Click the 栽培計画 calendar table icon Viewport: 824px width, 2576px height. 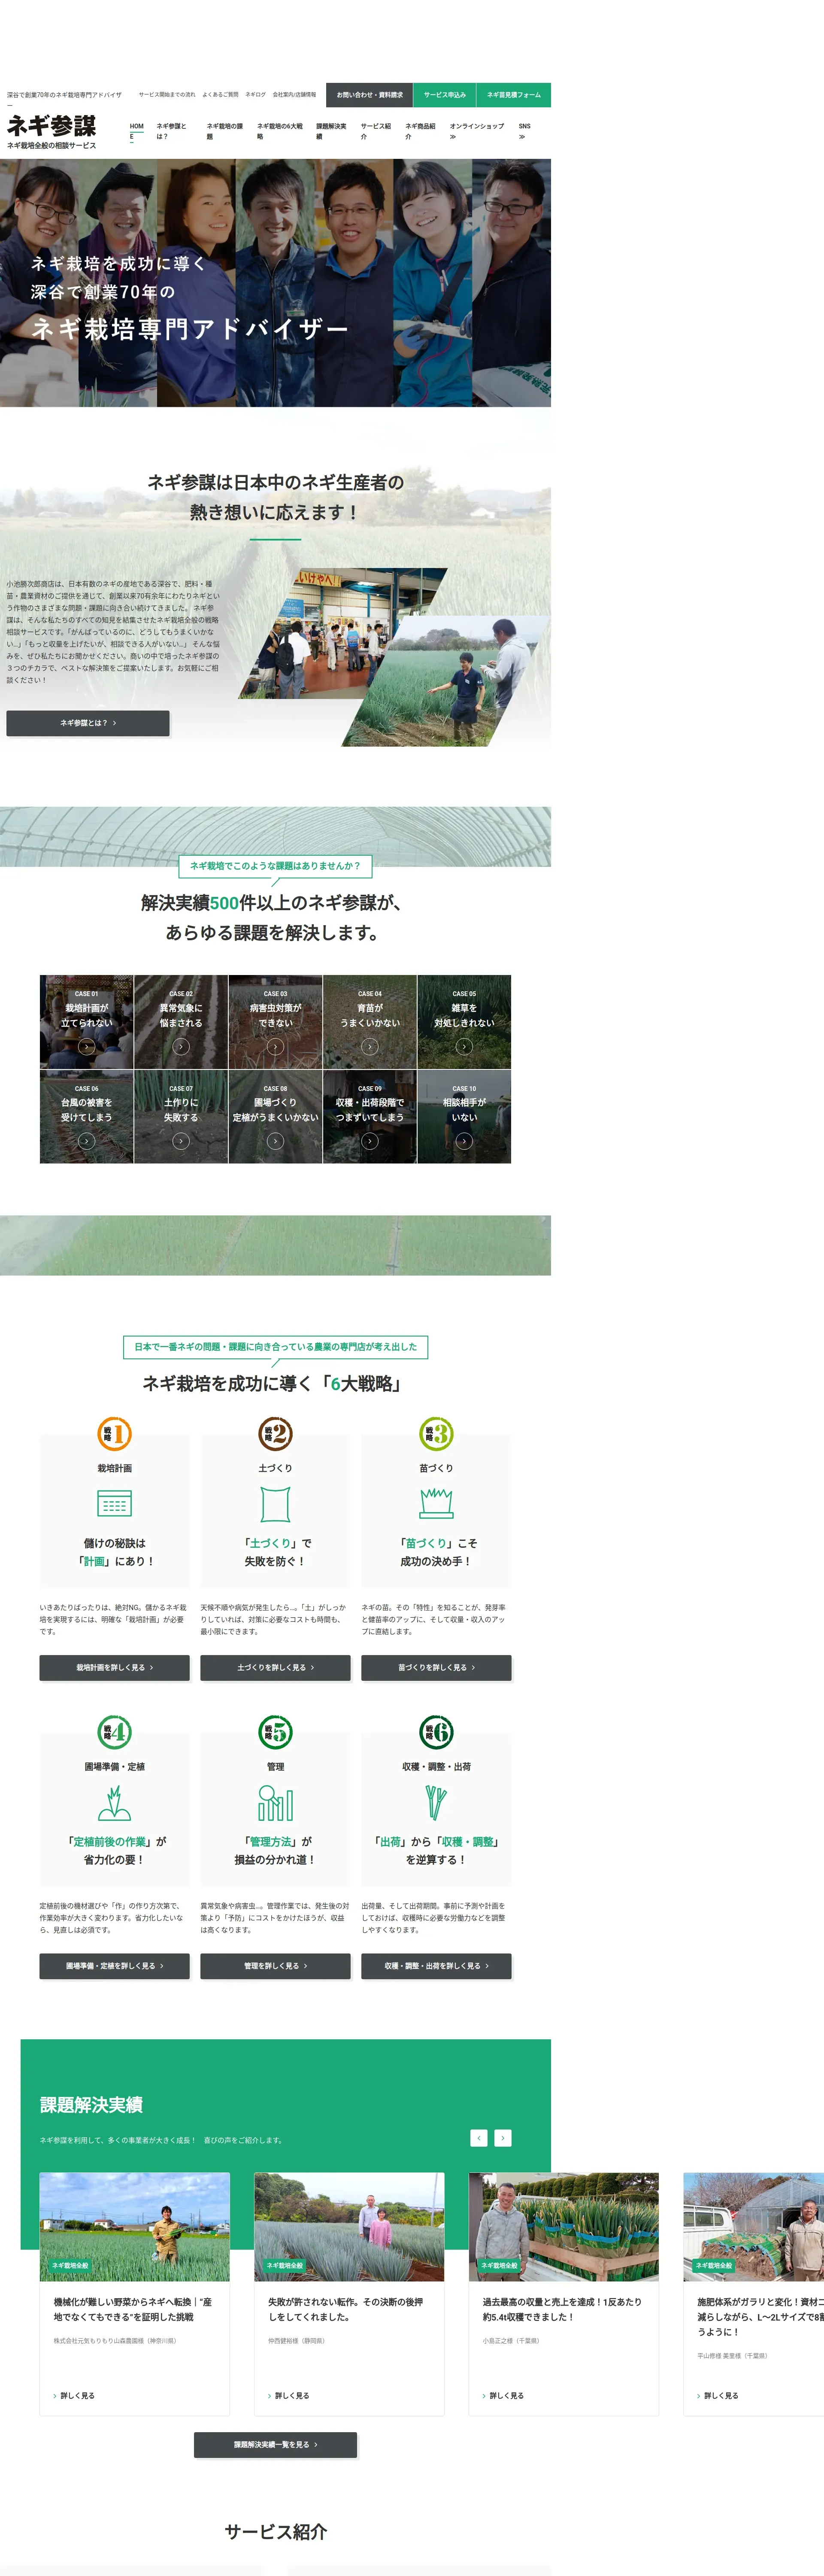pyautogui.click(x=114, y=1504)
